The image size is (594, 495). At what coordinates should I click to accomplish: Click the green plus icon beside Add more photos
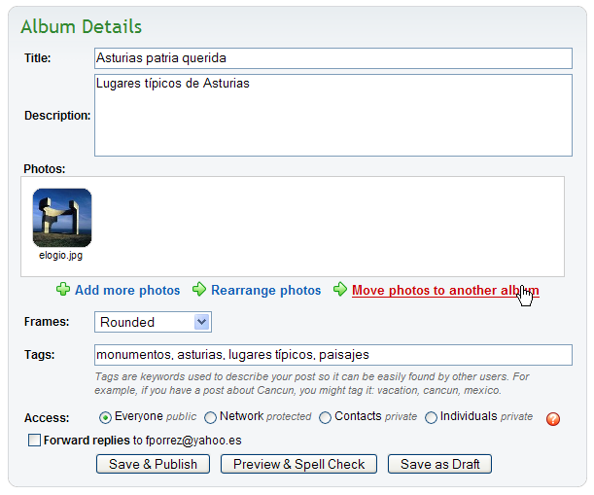[63, 290]
